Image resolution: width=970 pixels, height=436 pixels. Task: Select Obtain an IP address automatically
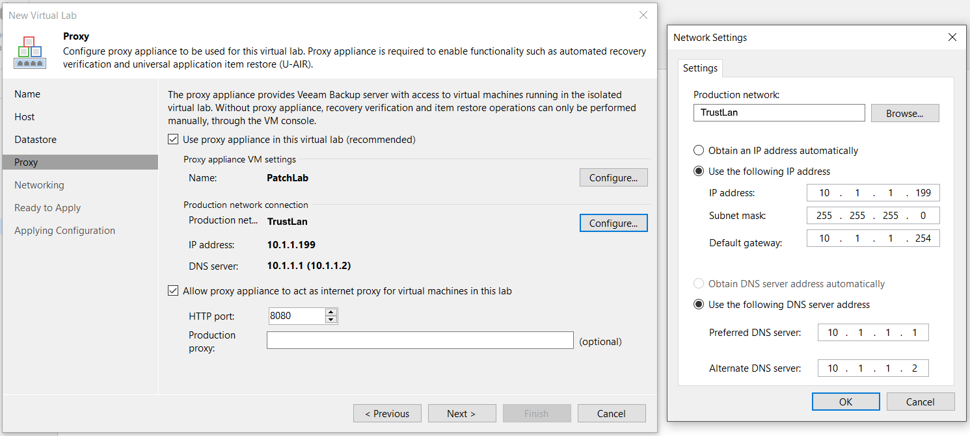click(x=699, y=150)
